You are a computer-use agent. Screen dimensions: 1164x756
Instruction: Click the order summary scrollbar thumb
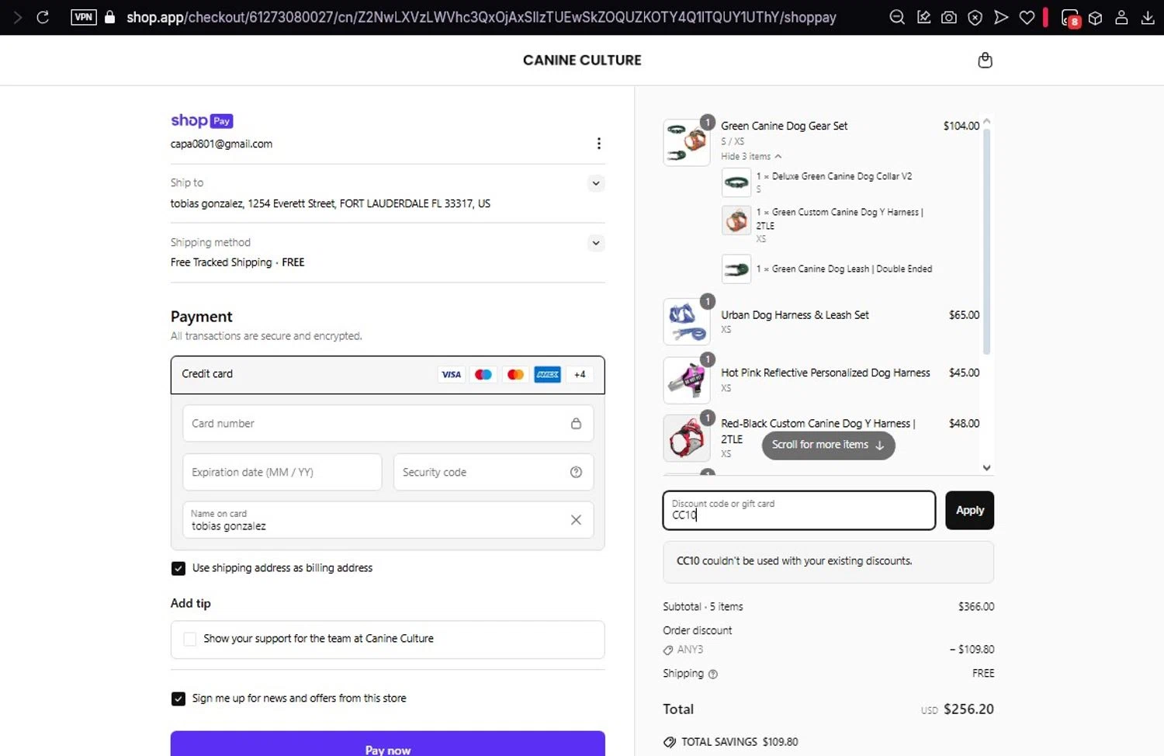pyautogui.click(x=987, y=241)
